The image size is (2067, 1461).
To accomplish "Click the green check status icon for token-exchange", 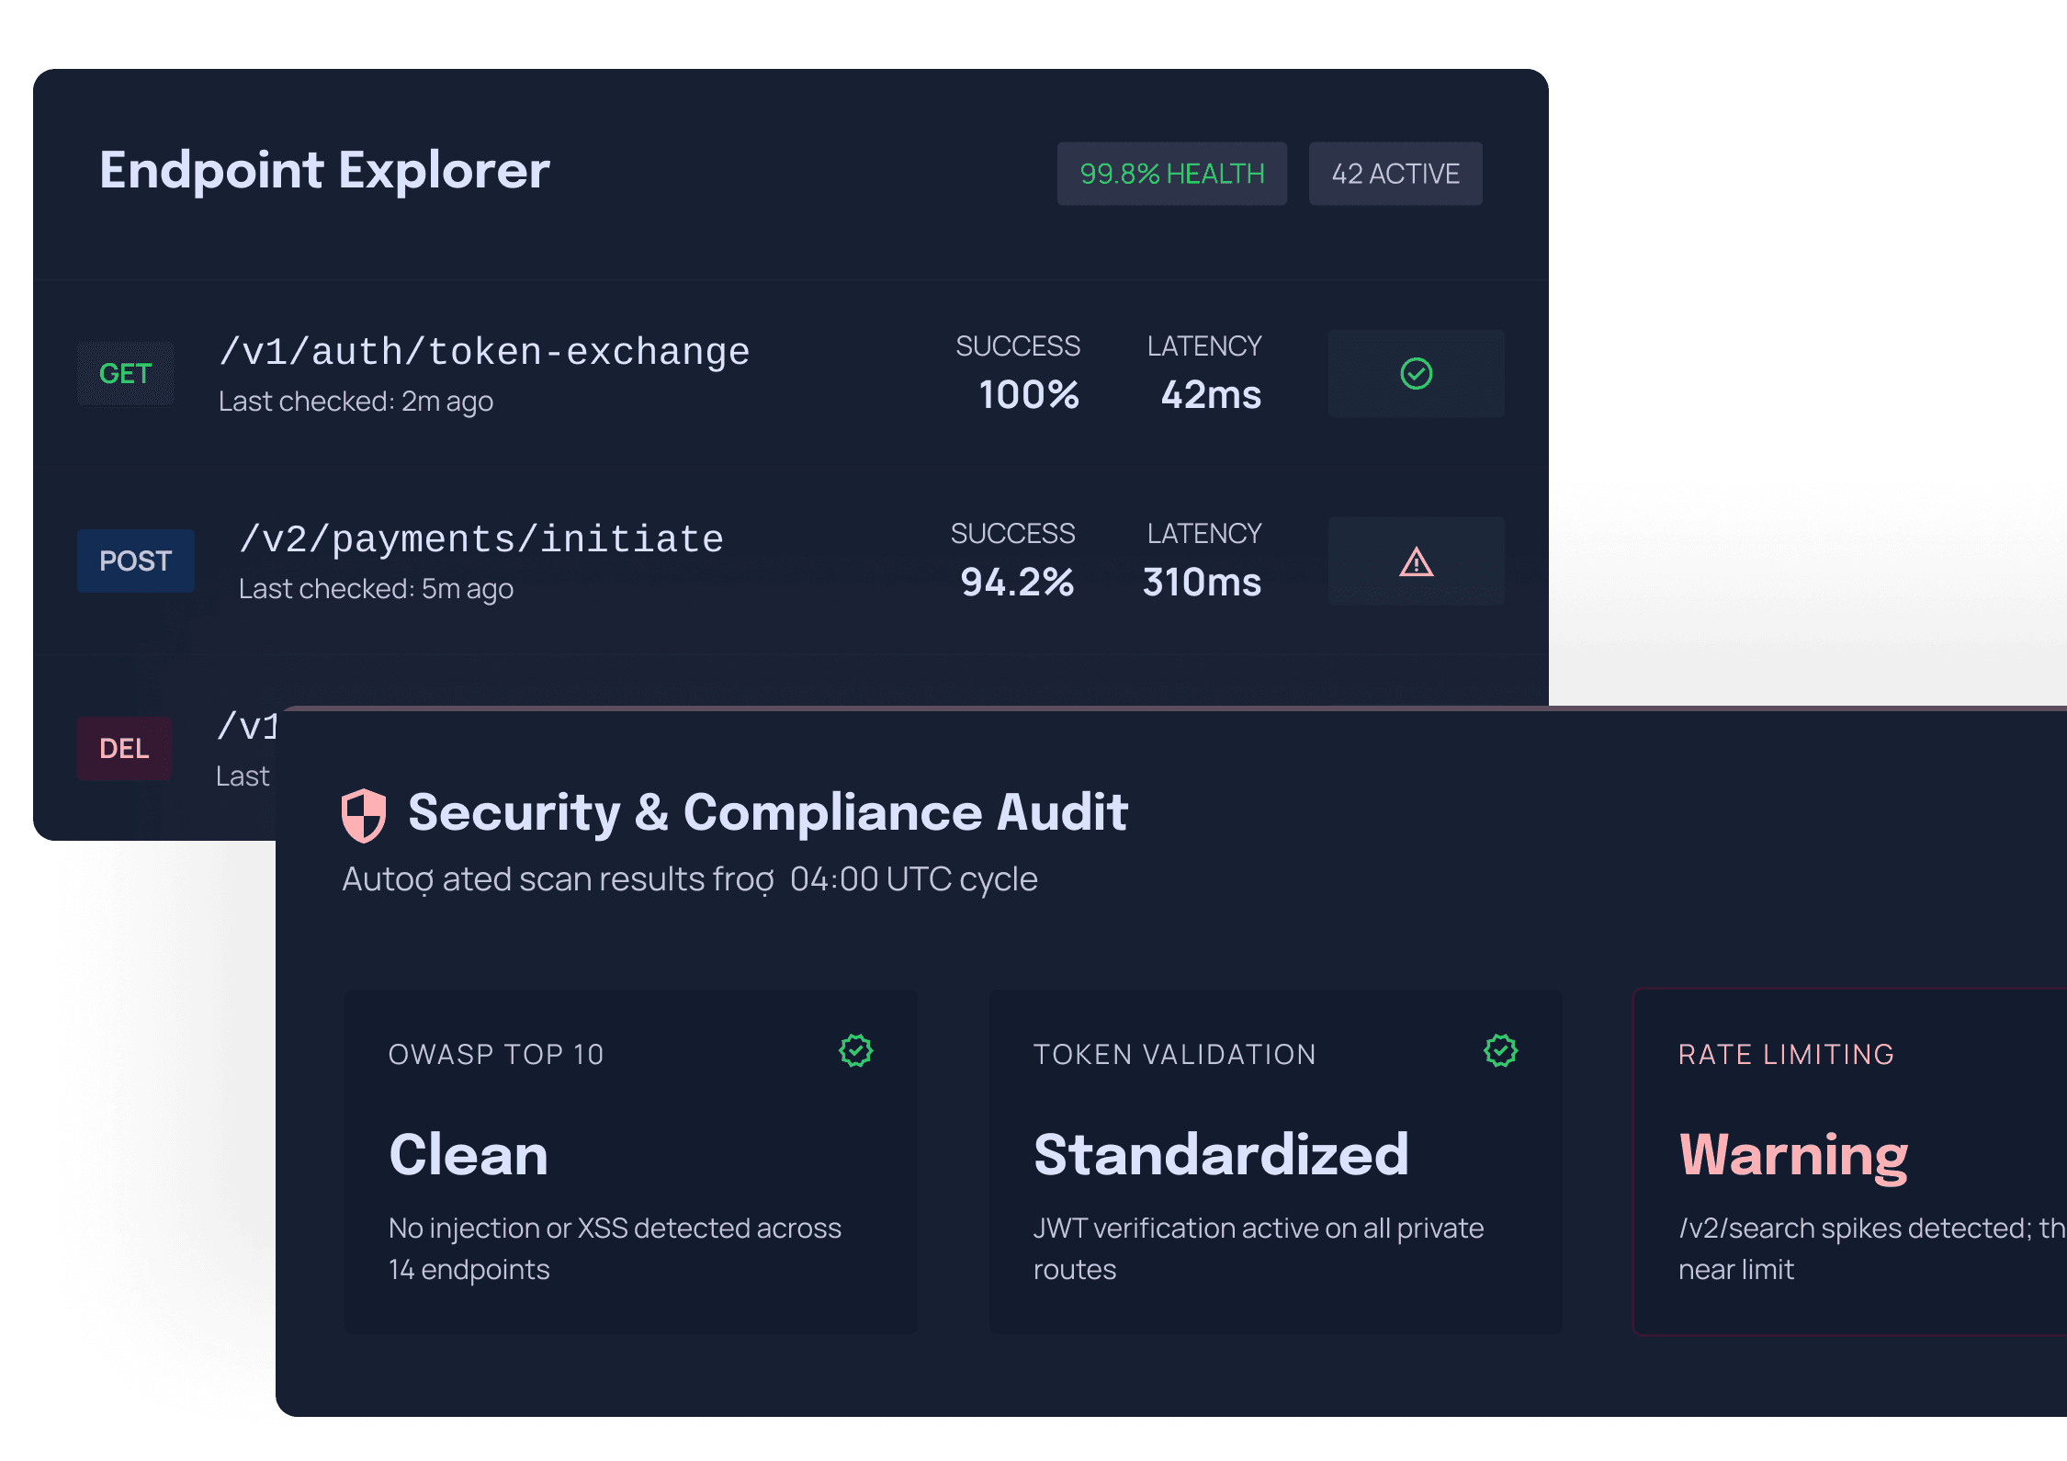I will click(x=1416, y=374).
